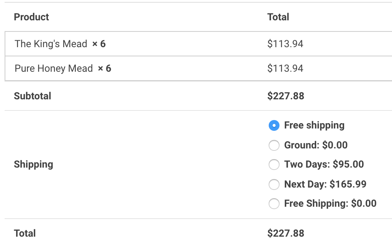Click the Total column header

point(278,17)
